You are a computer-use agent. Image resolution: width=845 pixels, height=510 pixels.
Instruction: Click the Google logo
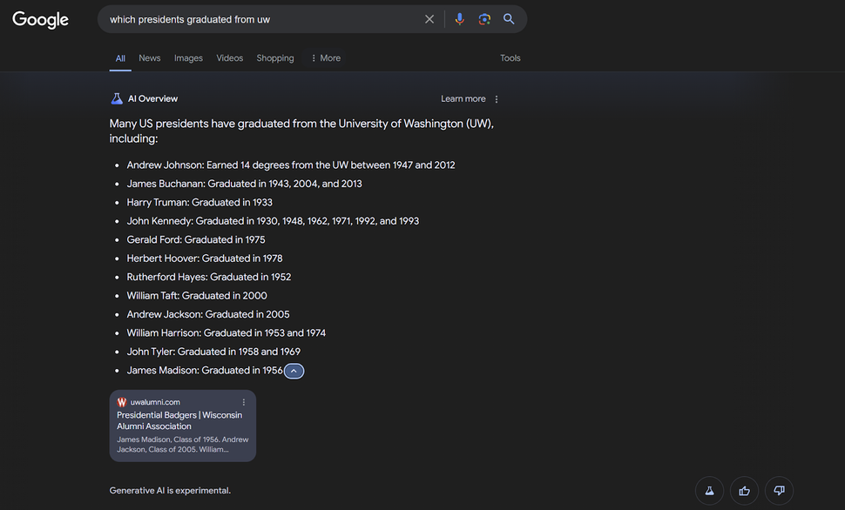pyautogui.click(x=40, y=19)
